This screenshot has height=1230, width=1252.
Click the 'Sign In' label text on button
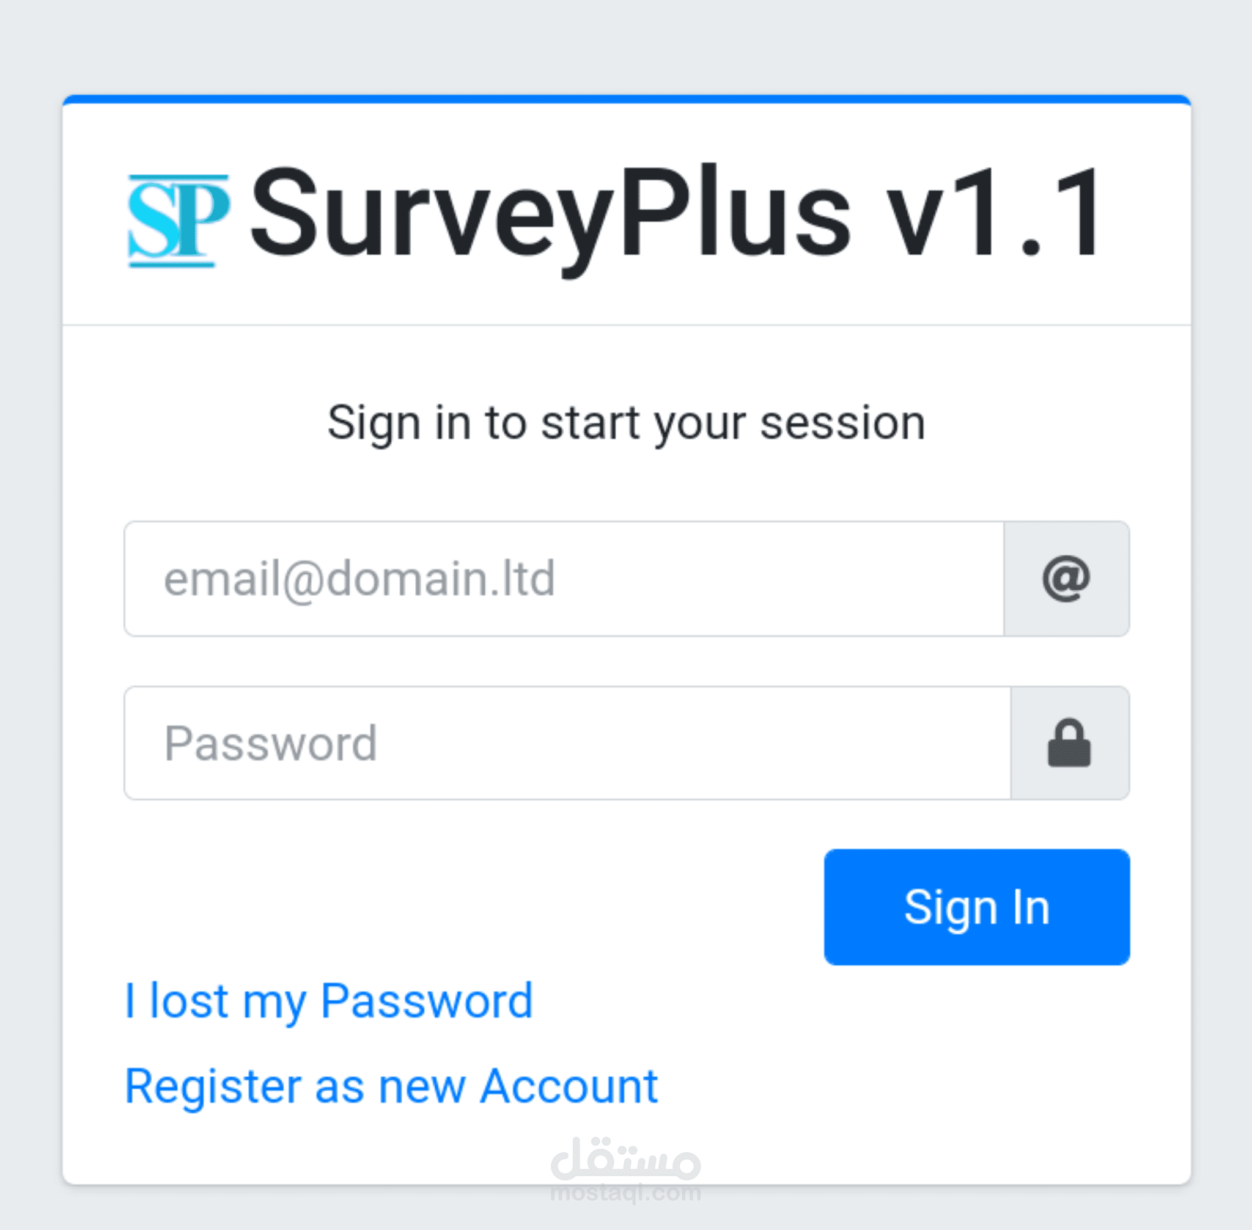(976, 907)
